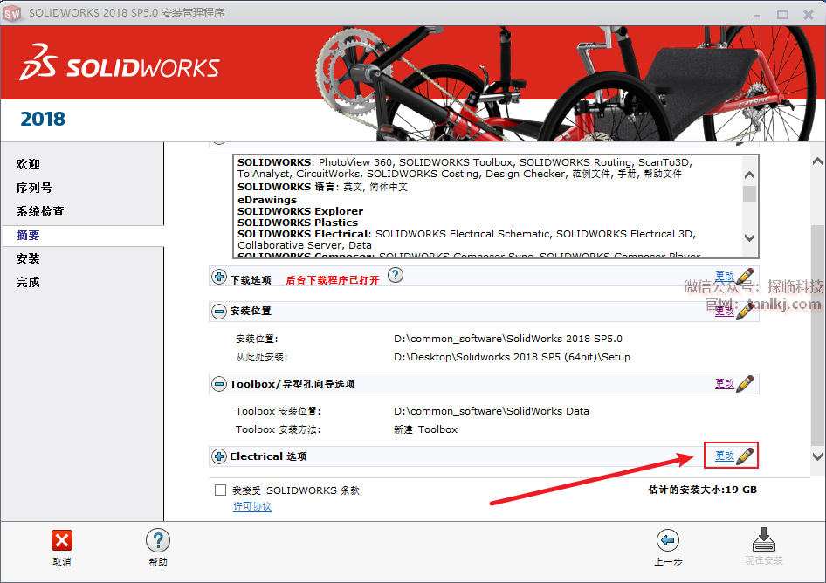Click install path D:\common_software\SolidWorks 2018 SP5.0
The width and height of the screenshot is (826, 583).
[508, 339]
